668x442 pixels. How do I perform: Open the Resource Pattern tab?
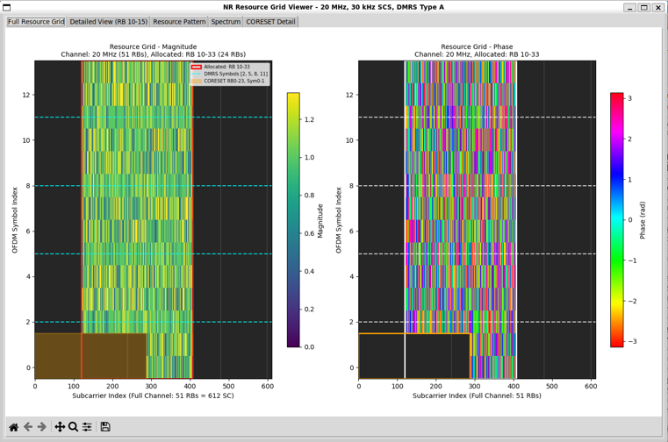coord(179,22)
